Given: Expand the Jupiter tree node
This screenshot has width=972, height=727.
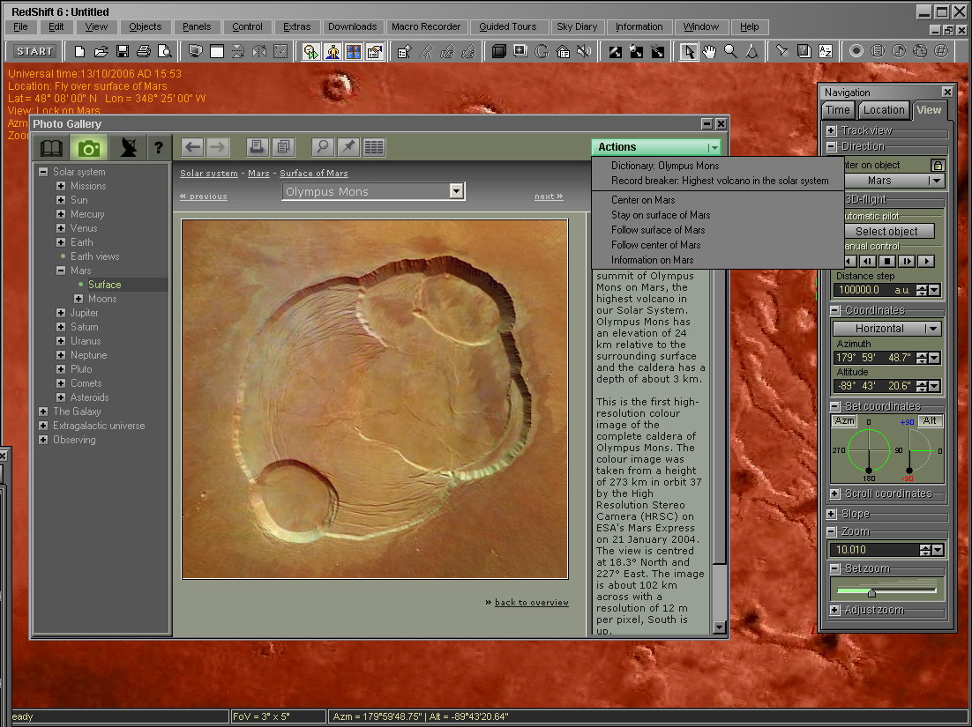Looking at the screenshot, I should [x=61, y=313].
